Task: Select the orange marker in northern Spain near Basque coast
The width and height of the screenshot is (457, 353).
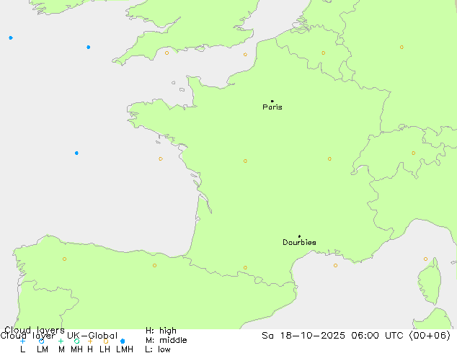Action: click(x=154, y=265)
